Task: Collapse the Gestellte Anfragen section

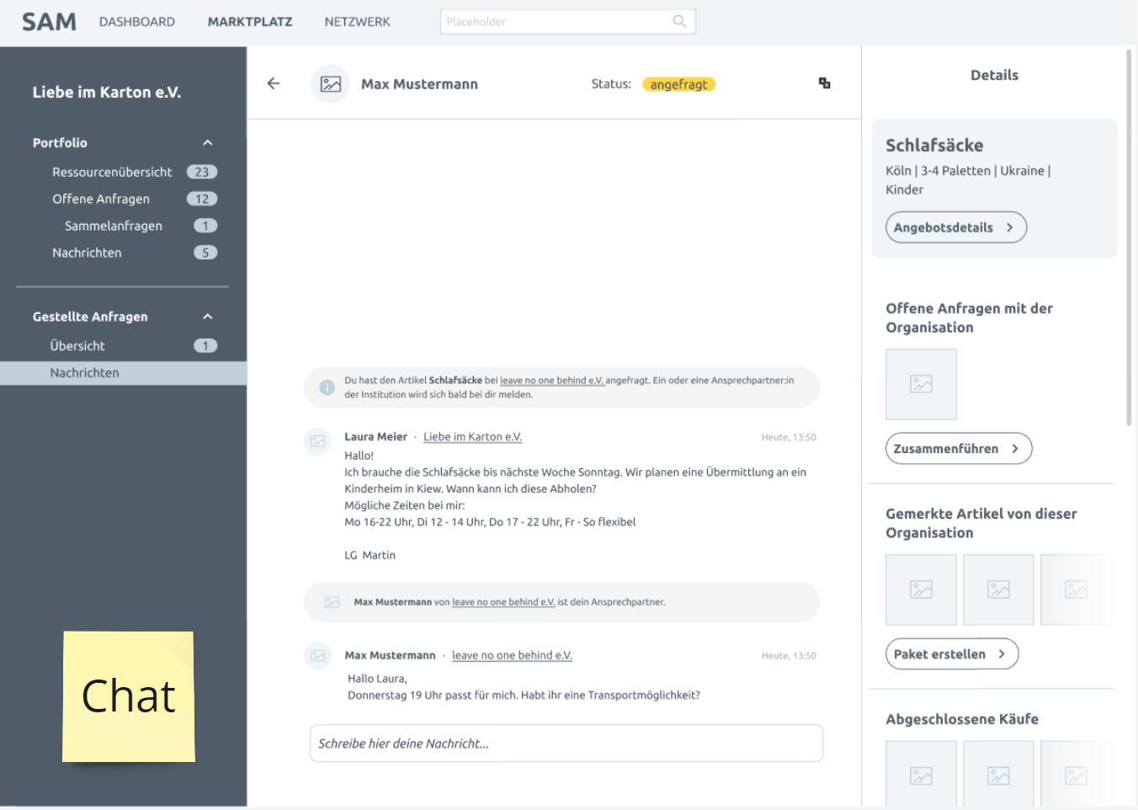Action: pos(208,317)
